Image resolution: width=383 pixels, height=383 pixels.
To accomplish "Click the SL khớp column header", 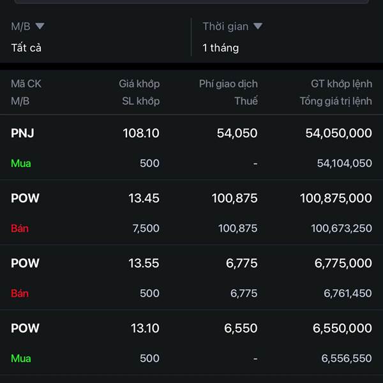I will [x=141, y=101].
